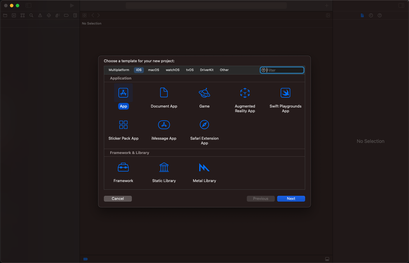Image resolution: width=409 pixels, height=263 pixels.
Task: Open the filter options icon in search field
Action: (x=263, y=70)
